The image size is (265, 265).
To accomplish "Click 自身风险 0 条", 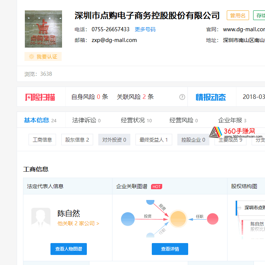I will pos(90,97).
